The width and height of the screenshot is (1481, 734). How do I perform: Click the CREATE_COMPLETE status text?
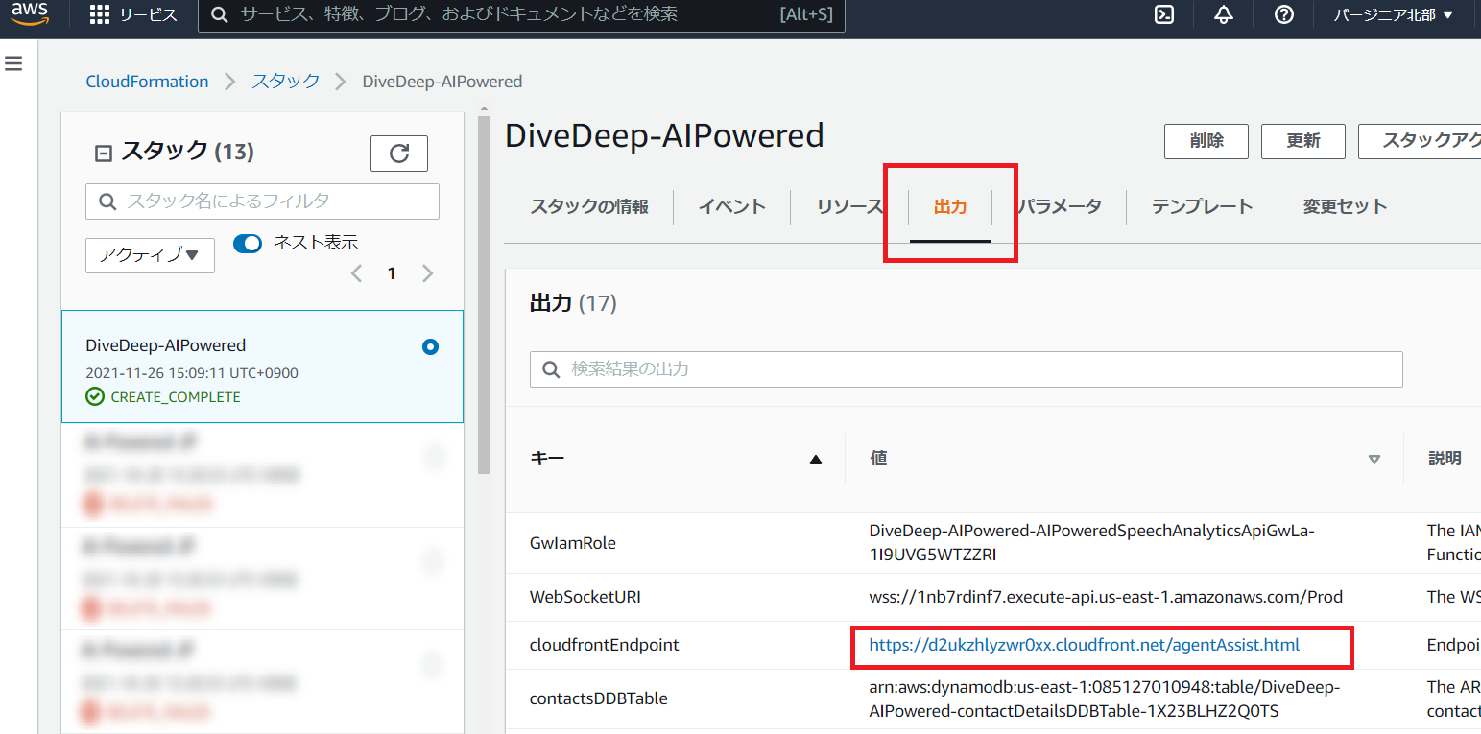click(x=176, y=397)
